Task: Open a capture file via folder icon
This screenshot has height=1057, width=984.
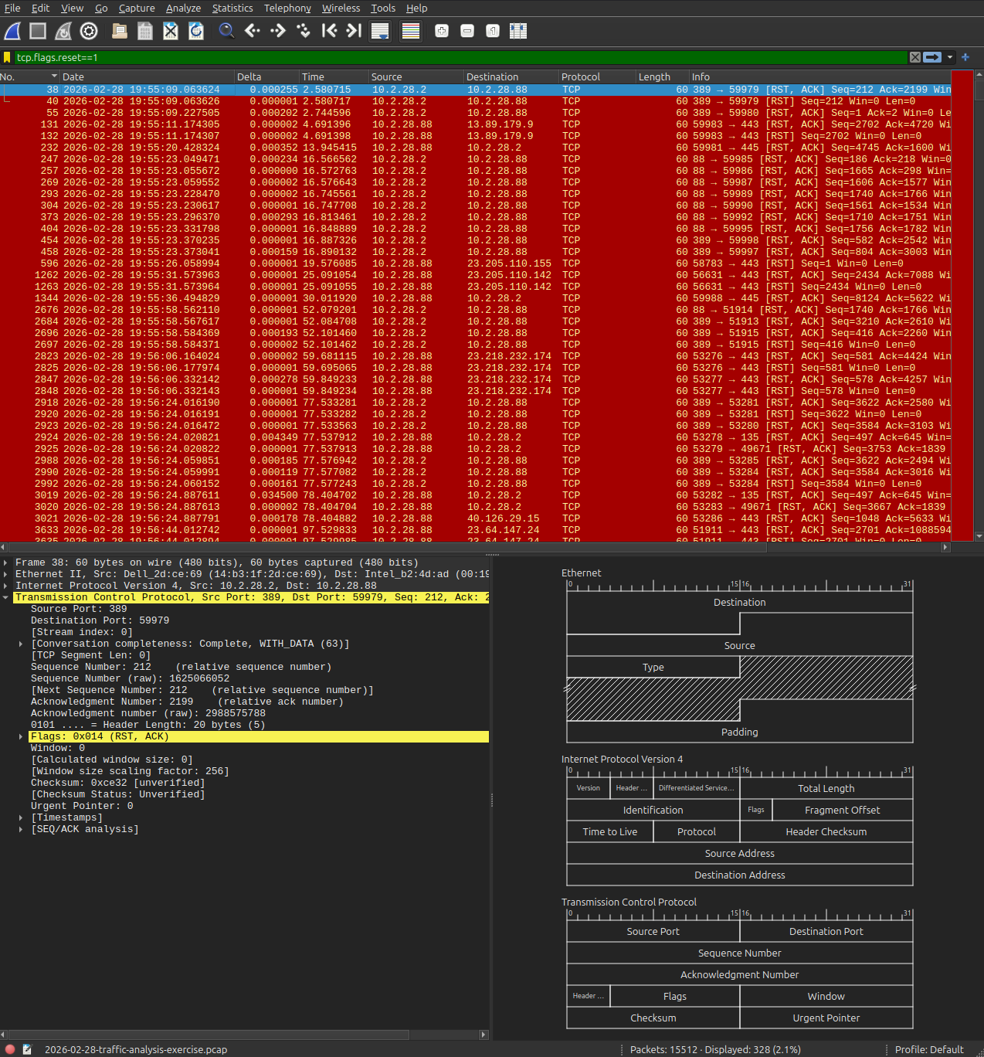Action: pos(120,31)
